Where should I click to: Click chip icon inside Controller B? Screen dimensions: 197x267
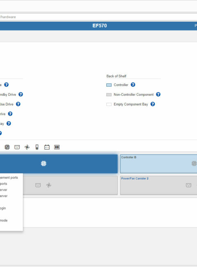194,163
